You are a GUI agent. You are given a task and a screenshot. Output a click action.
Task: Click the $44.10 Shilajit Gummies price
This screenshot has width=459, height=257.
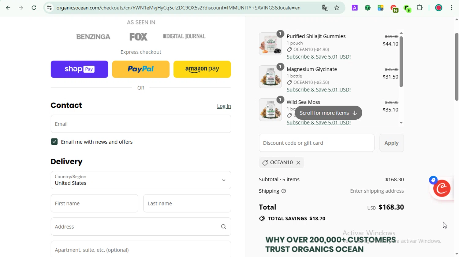point(390,44)
